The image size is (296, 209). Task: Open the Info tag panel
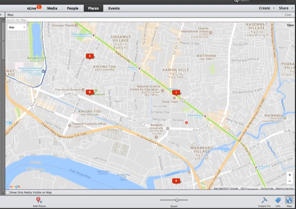(x=278, y=200)
